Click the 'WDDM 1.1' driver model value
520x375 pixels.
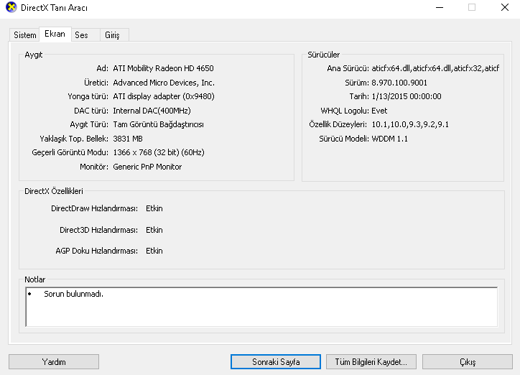(x=390, y=139)
